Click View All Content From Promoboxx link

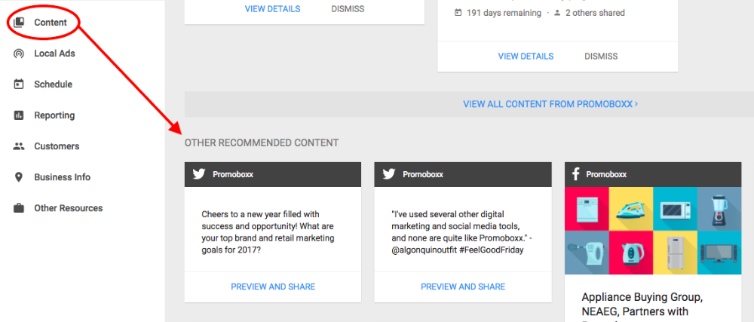(550, 104)
